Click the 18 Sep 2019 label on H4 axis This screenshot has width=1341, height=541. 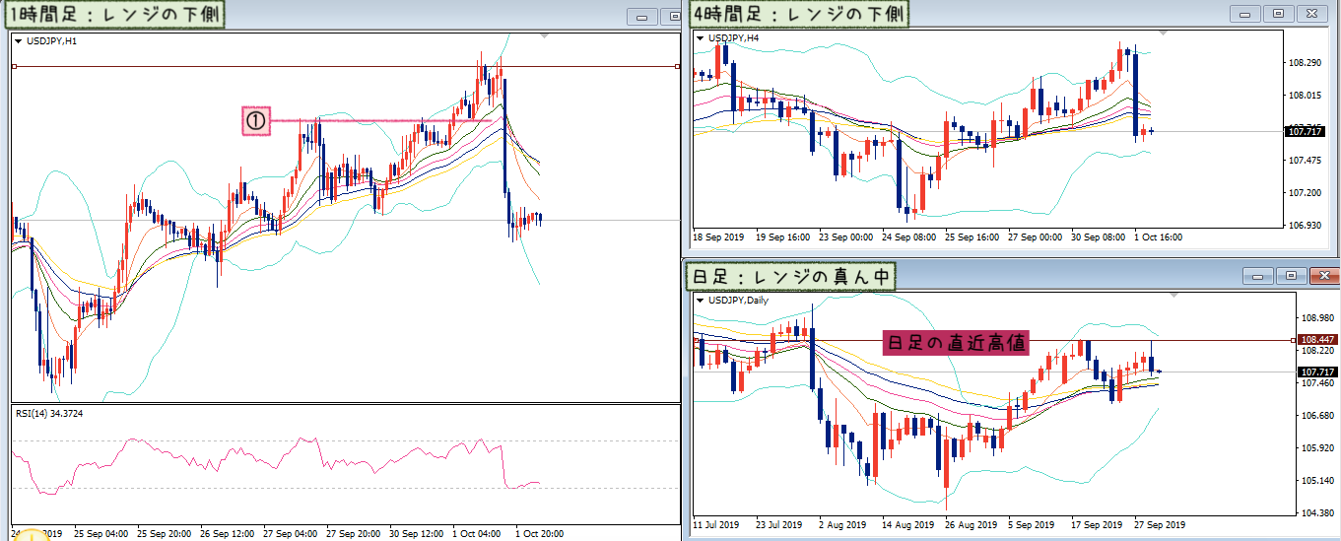coord(718,237)
